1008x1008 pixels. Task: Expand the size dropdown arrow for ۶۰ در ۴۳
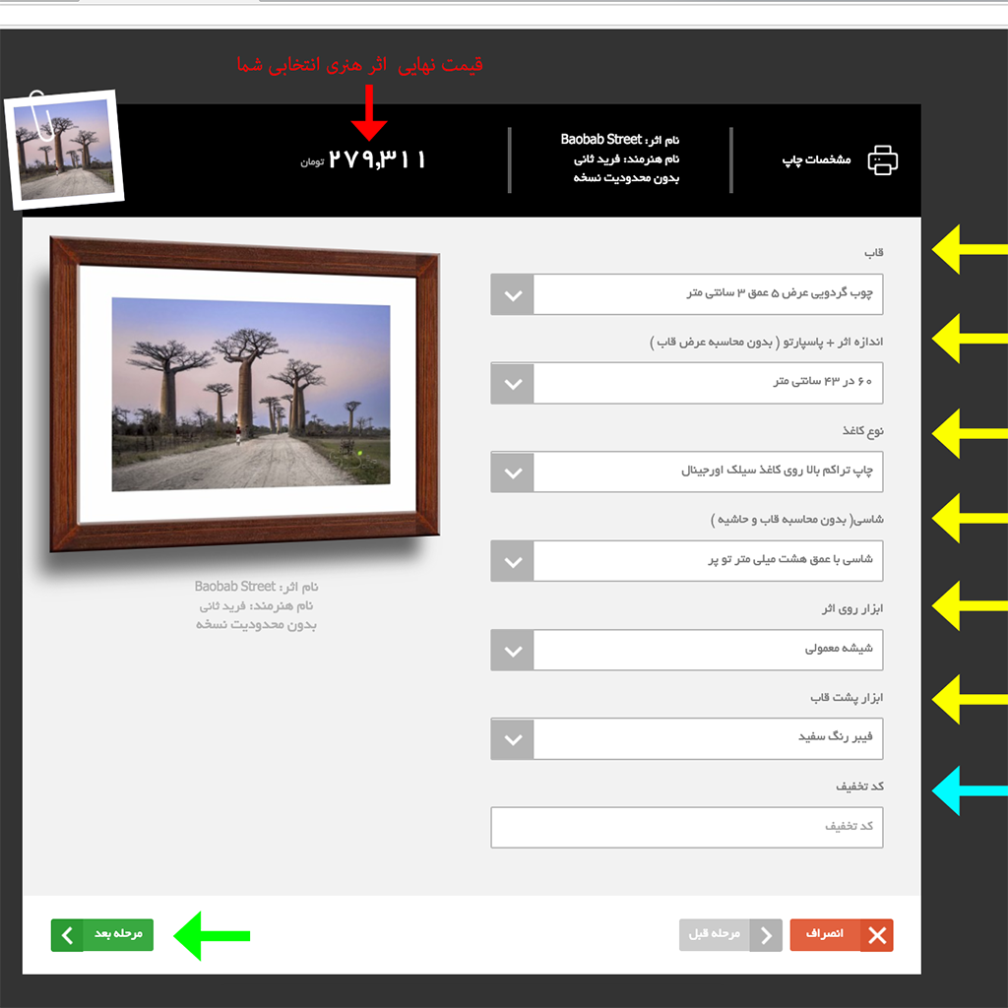coord(512,383)
